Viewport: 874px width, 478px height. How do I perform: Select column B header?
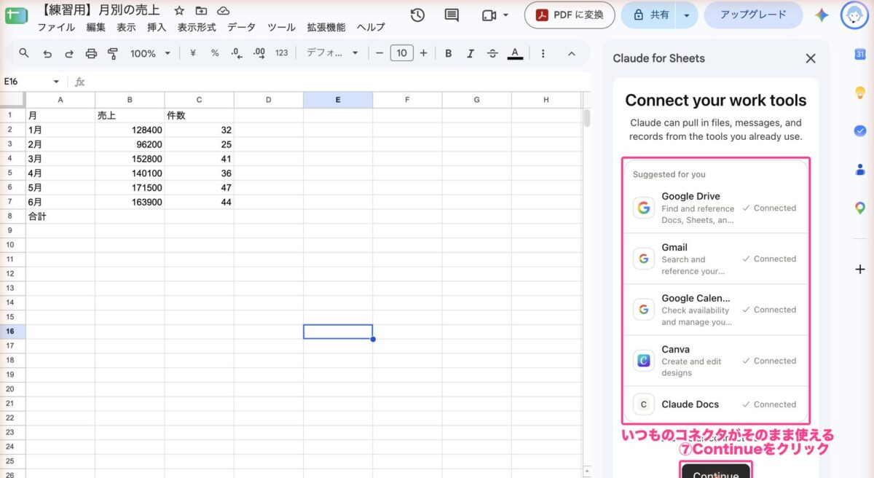[x=130, y=100]
